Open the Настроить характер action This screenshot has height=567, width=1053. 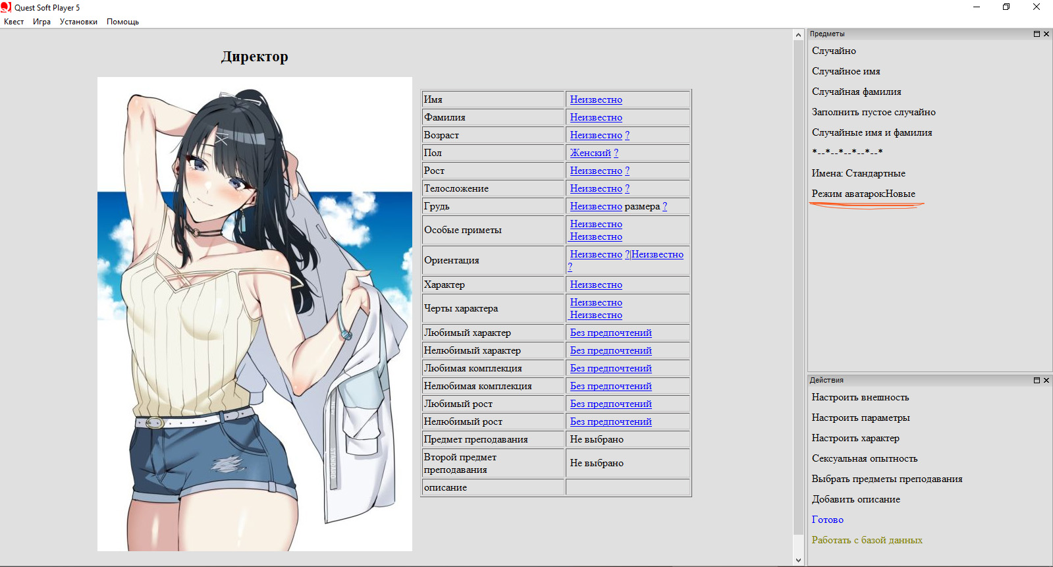855,438
